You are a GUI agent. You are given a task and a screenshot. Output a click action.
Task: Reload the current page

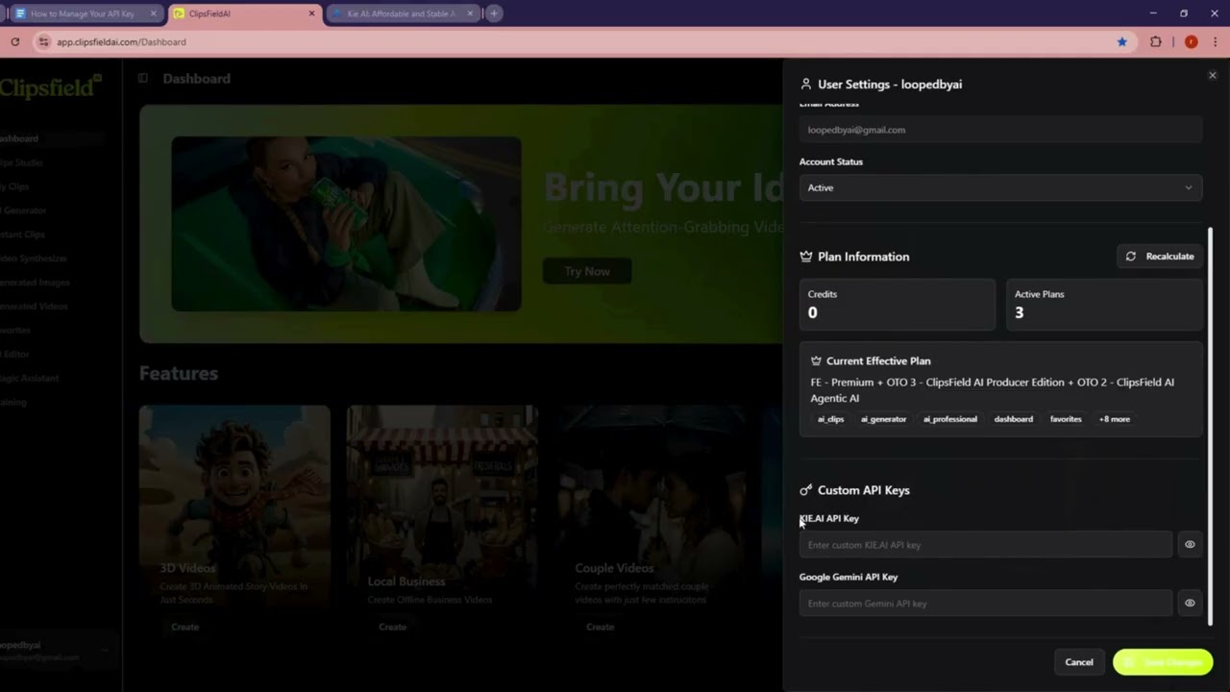(x=14, y=41)
